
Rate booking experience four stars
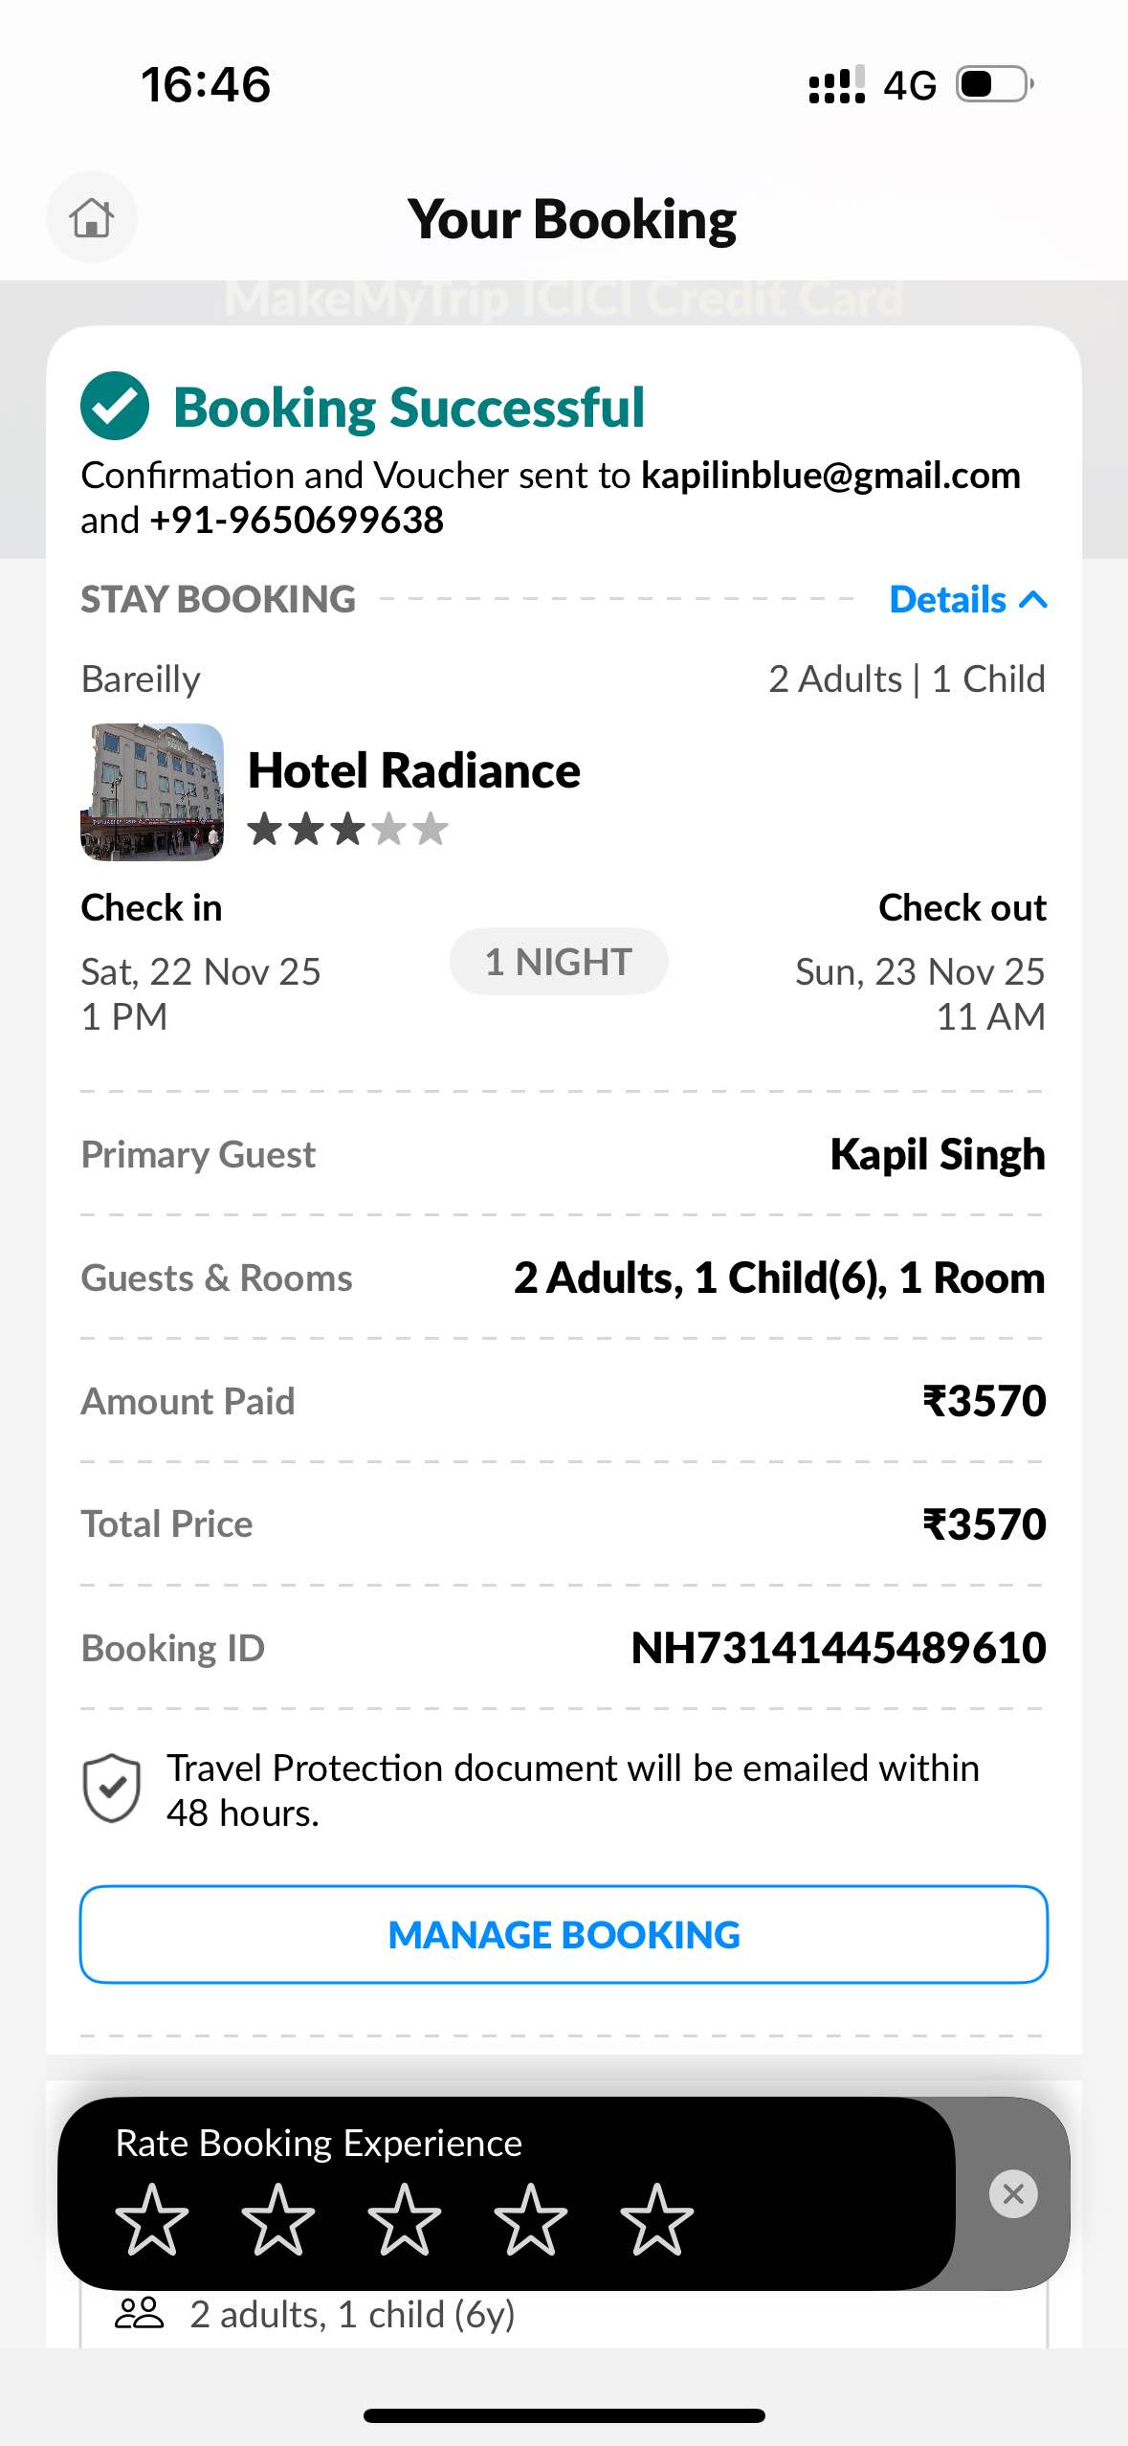click(x=531, y=2218)
